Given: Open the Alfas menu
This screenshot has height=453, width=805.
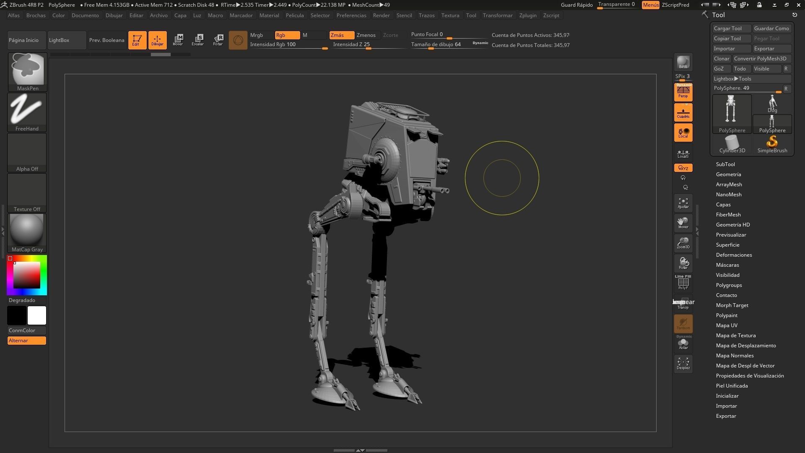Looking at the screenshot, I should coord(14,16).
